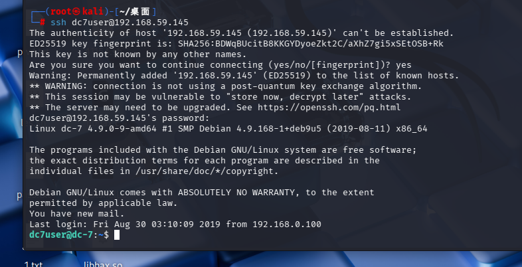Click the 1.txt desktop file label
The width and height of the screenshot is (522, 267).
(33, 264)
